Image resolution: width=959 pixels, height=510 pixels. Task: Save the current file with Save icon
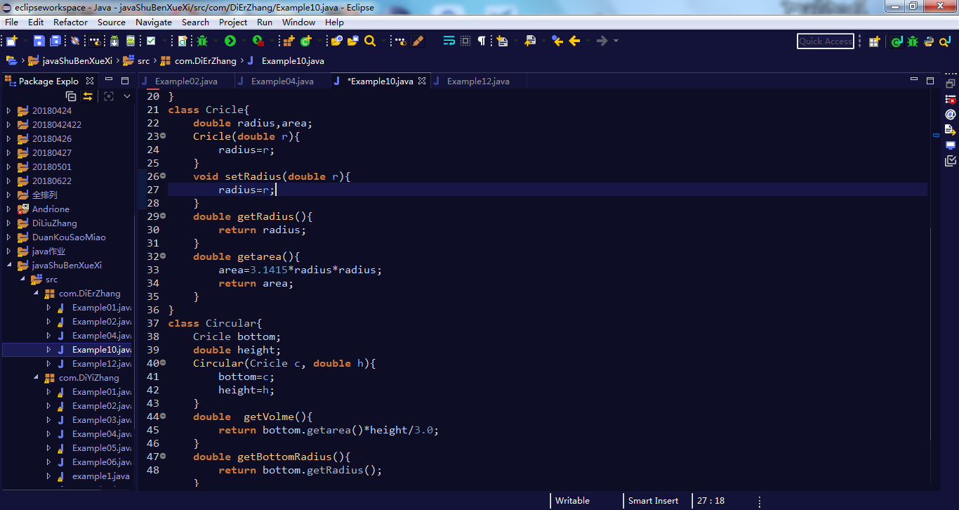(x=39, y=41)
